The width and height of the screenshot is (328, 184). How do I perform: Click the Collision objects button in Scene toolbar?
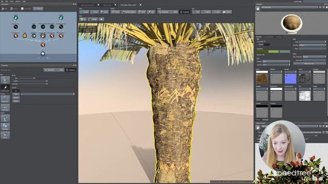[x=129, y=12]
